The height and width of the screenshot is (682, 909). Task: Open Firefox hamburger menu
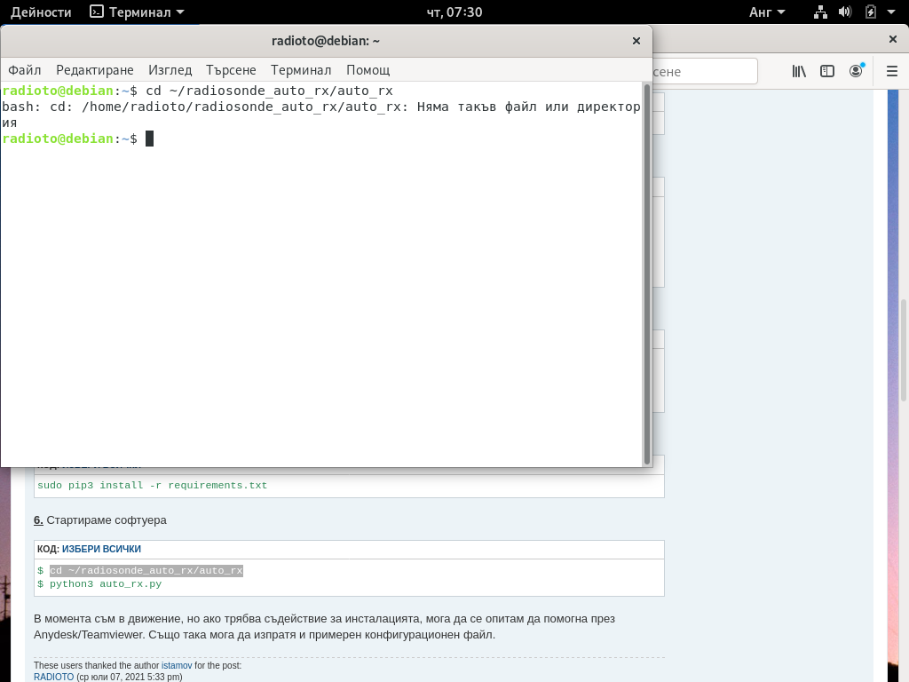tap(892, 71)
